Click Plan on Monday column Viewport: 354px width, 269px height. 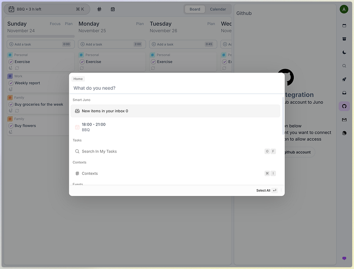(x=140, y=24)
